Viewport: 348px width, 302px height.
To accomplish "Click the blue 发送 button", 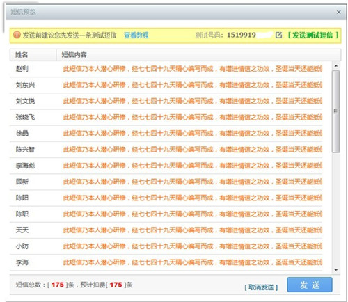I will 310,285.
